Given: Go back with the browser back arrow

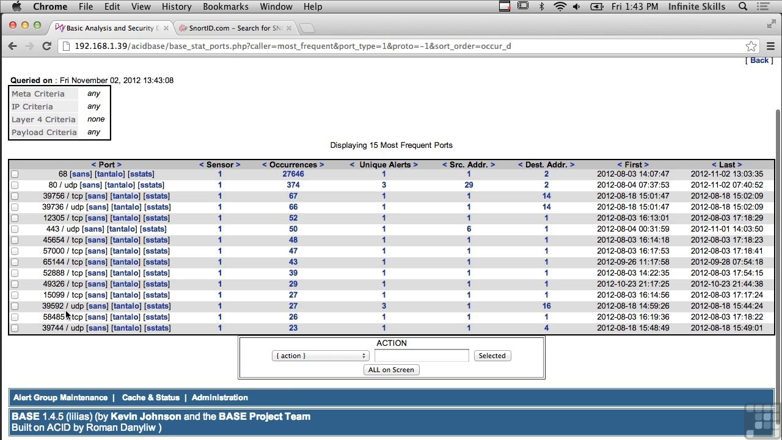Looking at the screenshot, I should [x=12, y=46].
